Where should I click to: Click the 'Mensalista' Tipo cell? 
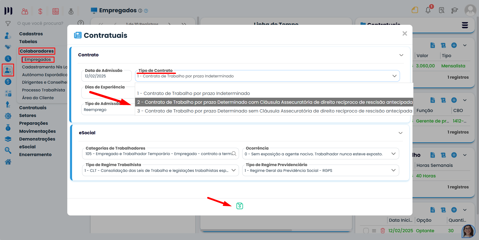[453, 66]
